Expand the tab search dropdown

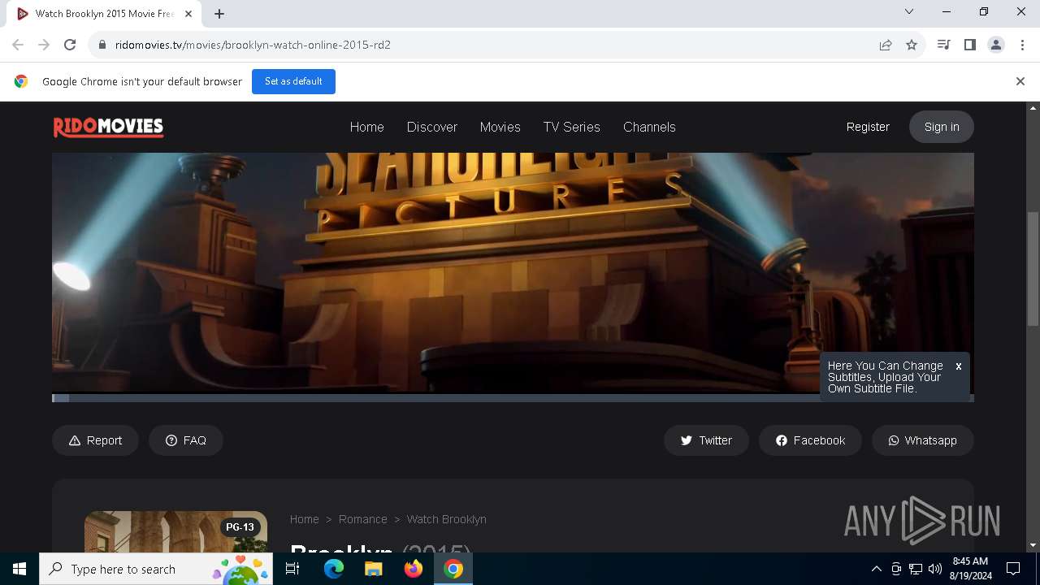(x=909, y=11)
